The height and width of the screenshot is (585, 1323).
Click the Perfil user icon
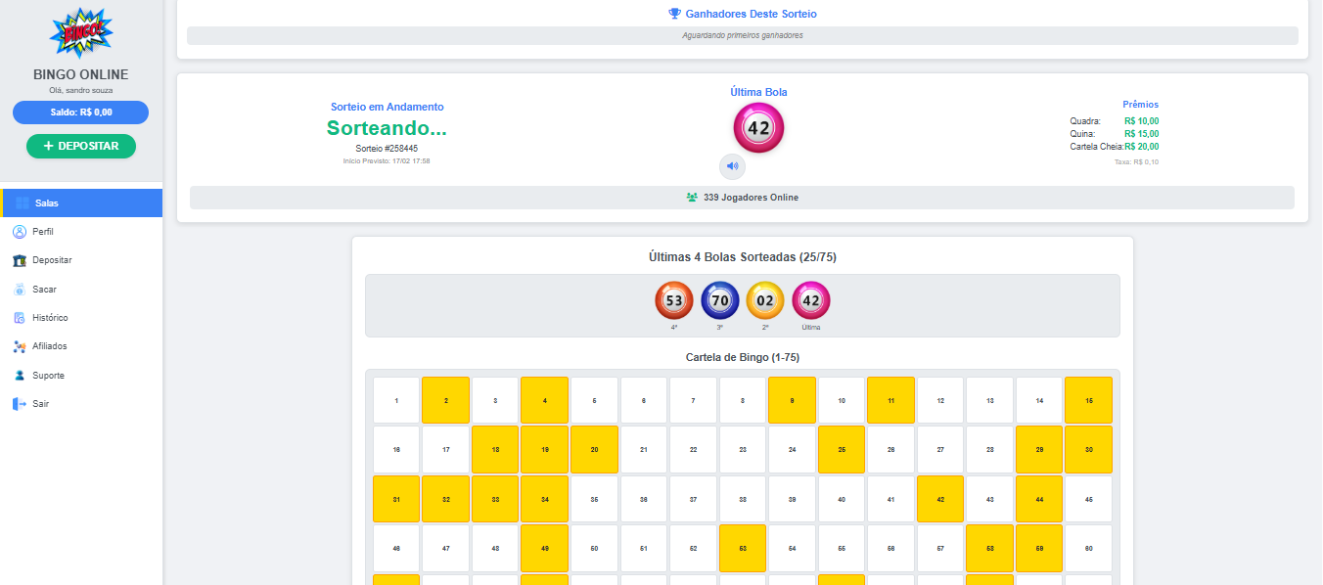click(x=20, y=232)
